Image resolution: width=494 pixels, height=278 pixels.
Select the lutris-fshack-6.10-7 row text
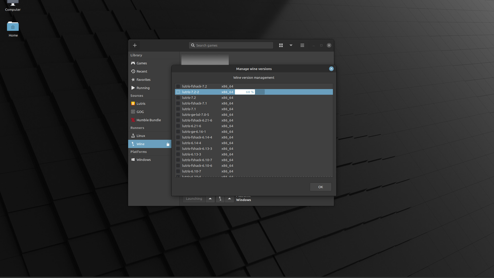pyautogui.click(x=197, y=160)
